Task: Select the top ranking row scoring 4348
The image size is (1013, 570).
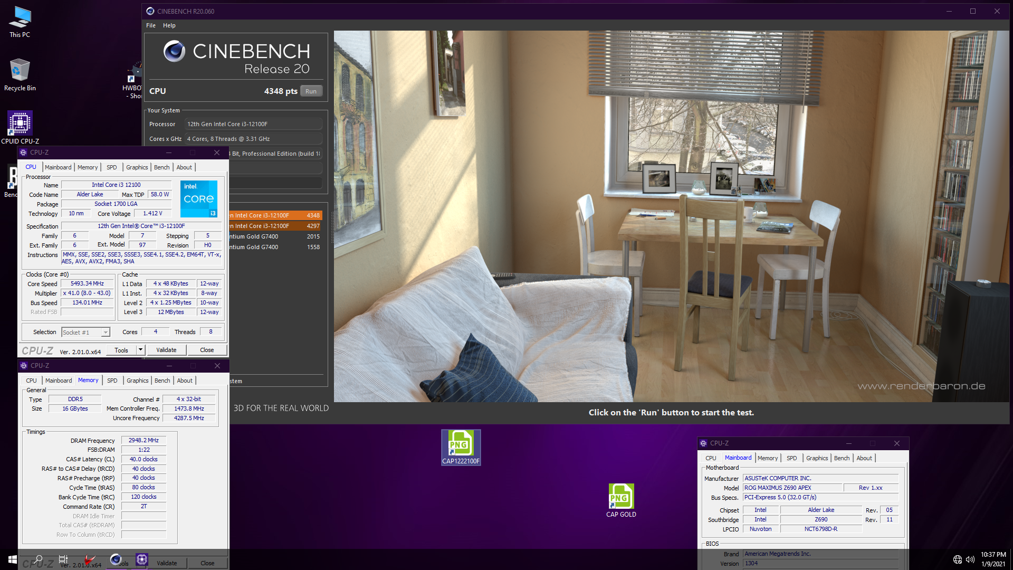Action: [x=275, y=215]
